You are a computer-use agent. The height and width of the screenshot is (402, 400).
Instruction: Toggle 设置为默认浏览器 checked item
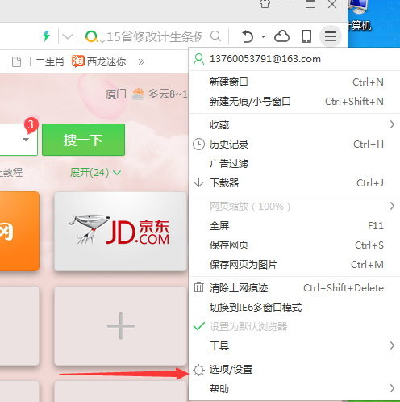coord(294,327)
